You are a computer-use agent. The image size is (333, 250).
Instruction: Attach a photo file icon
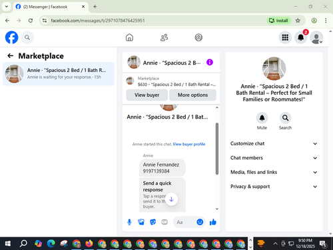pyautogui.click(x=141, y=222)
